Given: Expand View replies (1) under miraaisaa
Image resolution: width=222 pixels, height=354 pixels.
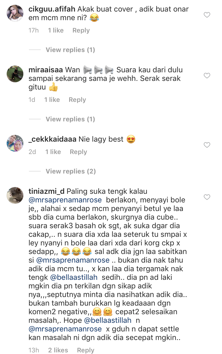Looking at the screenshot, I should (x=70, y=119).
